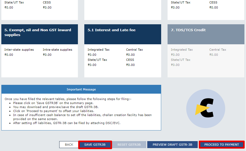
Task: Click Central Tax value under TDS/TCS Credit
Action: point(214,55)
